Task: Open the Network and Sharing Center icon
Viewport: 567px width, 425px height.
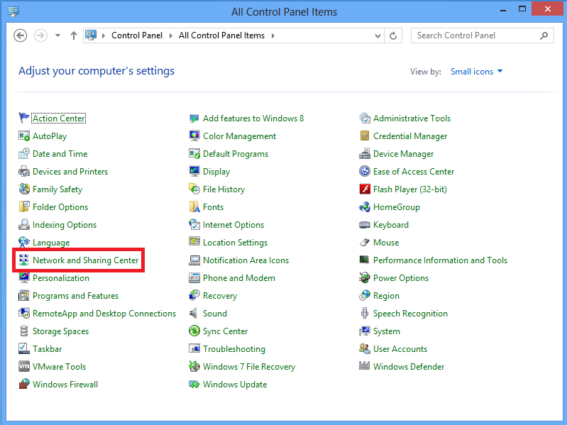Action: pyautogui.click(x=24, y=260)
